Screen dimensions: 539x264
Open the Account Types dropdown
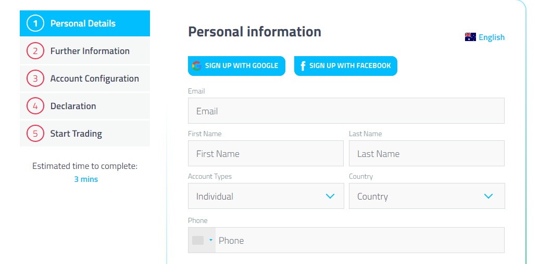click(266, 196)
